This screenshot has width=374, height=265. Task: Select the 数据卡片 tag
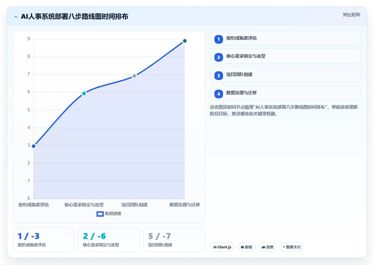click(x=292, y=247)
